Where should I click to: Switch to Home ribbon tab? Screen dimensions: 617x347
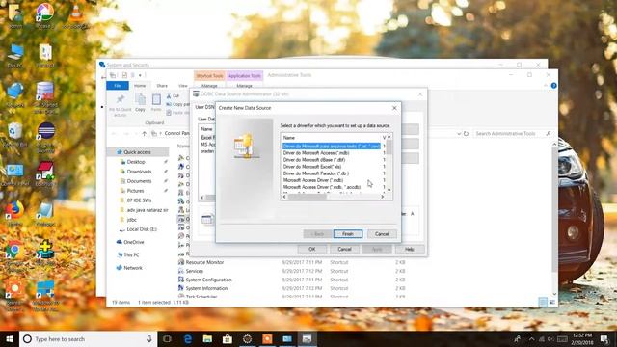click(140, 86)
